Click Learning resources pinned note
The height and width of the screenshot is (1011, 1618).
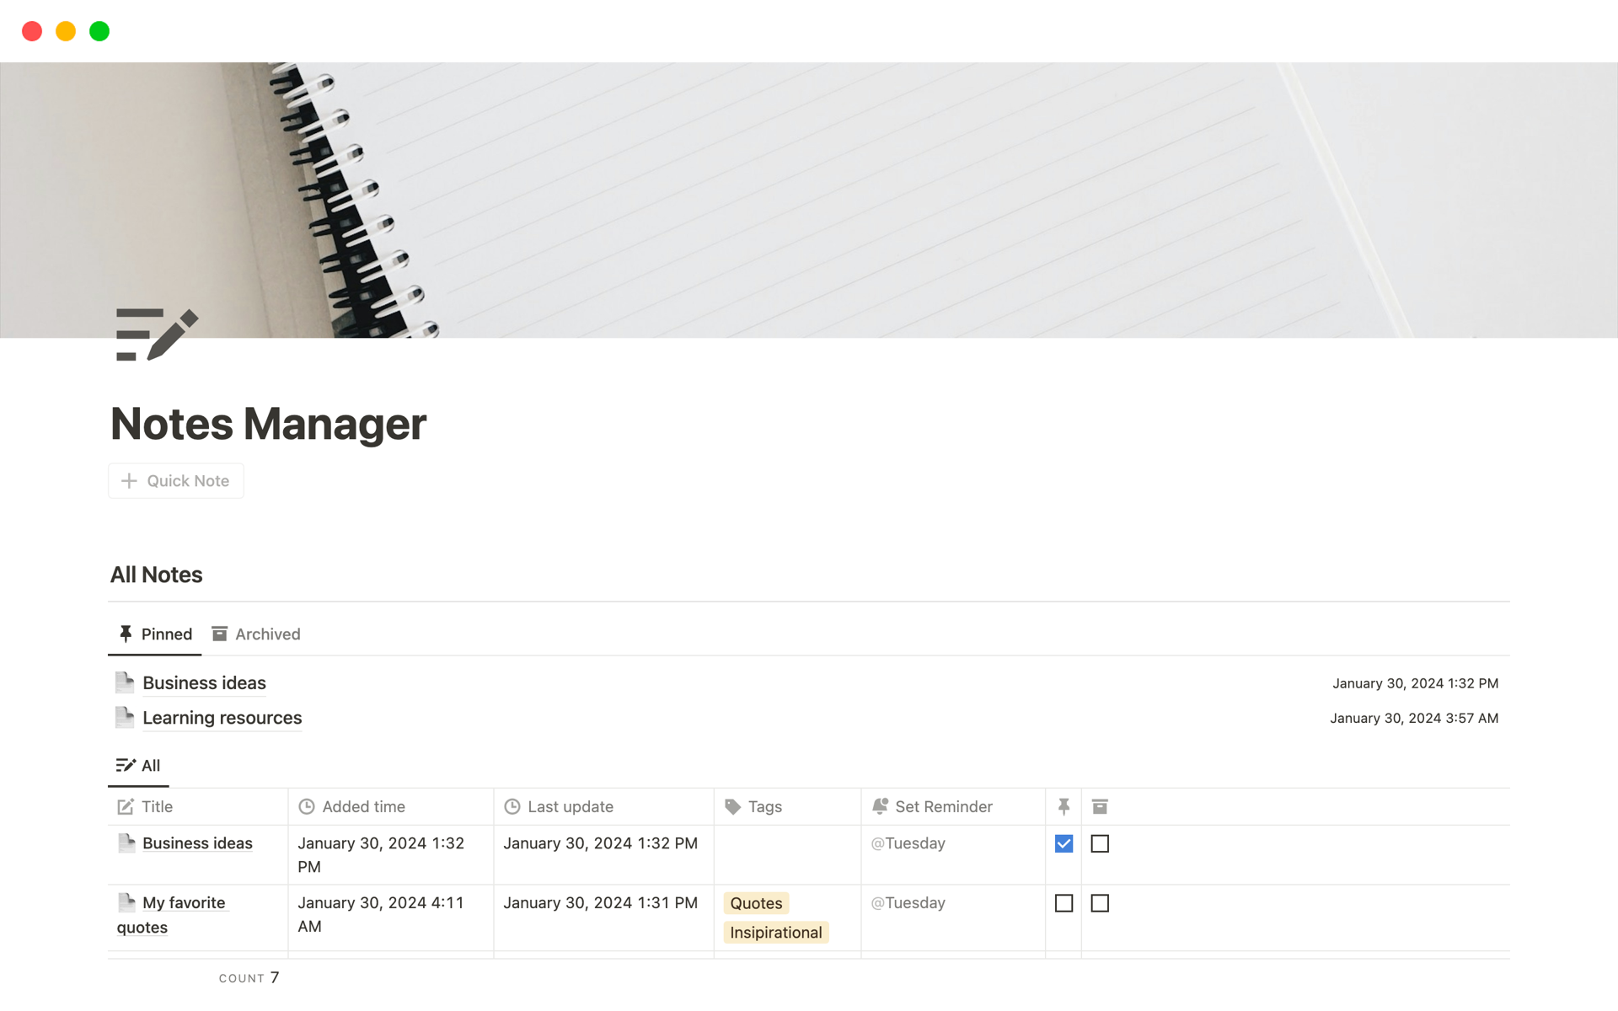(x=222, y=716)
